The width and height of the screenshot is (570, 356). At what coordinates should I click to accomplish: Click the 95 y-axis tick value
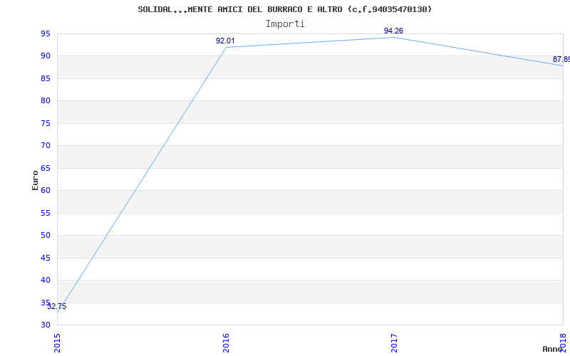[x=46, y=33]
